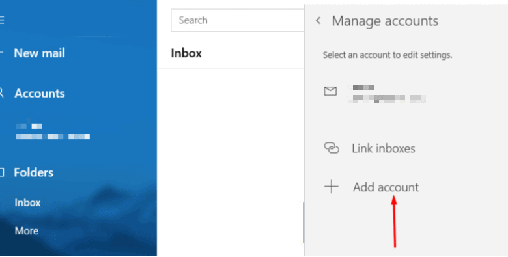The width and height of the screenshot is (508, 257).
Task: Click the envelope icon of the listed account
Action: tap(330, 91)
